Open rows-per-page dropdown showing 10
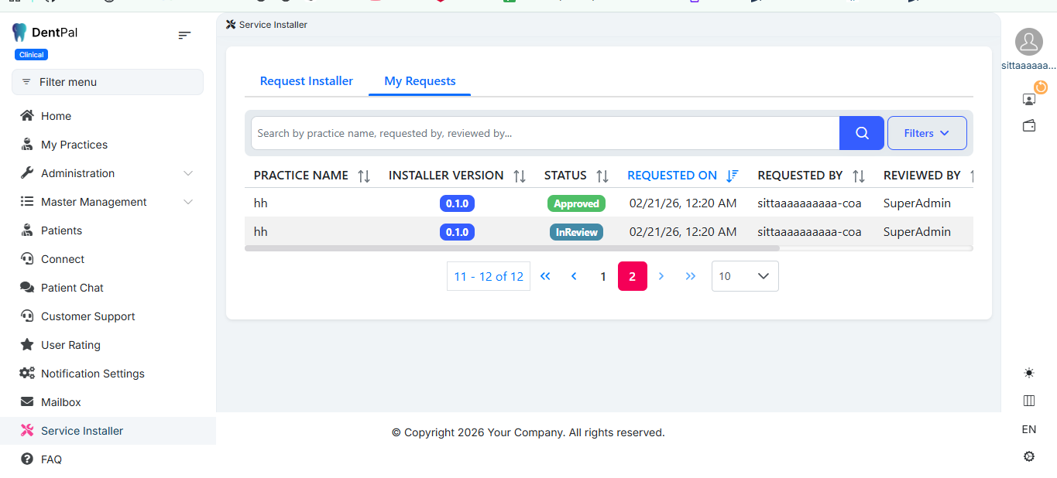Screen dimensions: 1057x478 pyautogui.click(x=744, y=276)
